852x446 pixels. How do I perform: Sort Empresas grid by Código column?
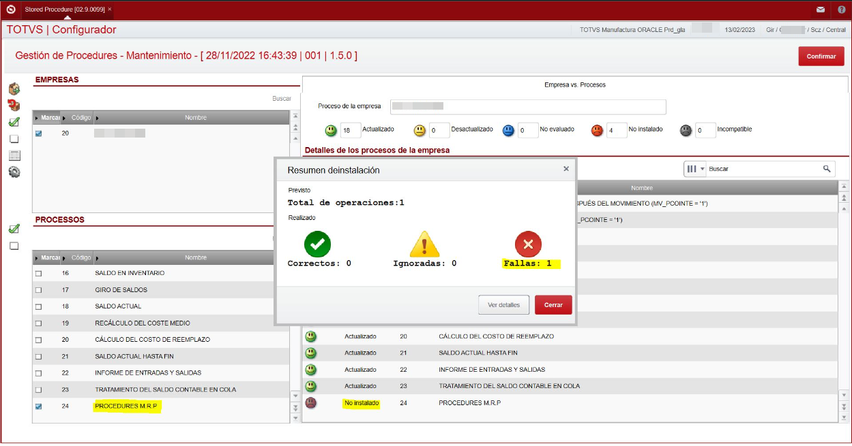(77, 118)
